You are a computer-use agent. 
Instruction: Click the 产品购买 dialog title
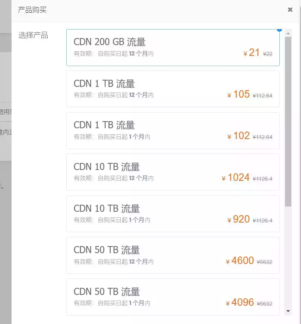coord(32,10)
